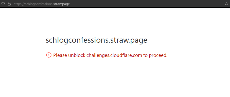
Task: Click the 'https://' prefix in the address bar
Action: click(x=19, y=4)
